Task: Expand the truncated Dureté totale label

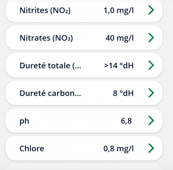Action: click(x=50, y=65)
